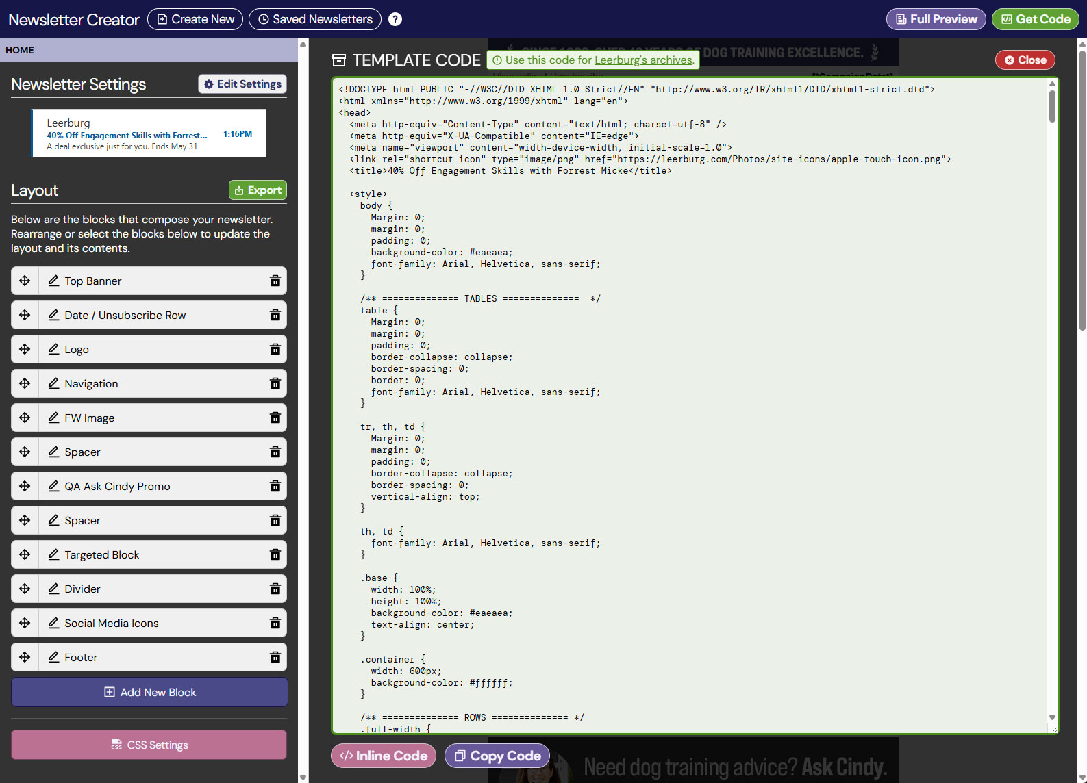1087x783 pixels.
Task: Delete the Divider block
Action: click(275, 589)
